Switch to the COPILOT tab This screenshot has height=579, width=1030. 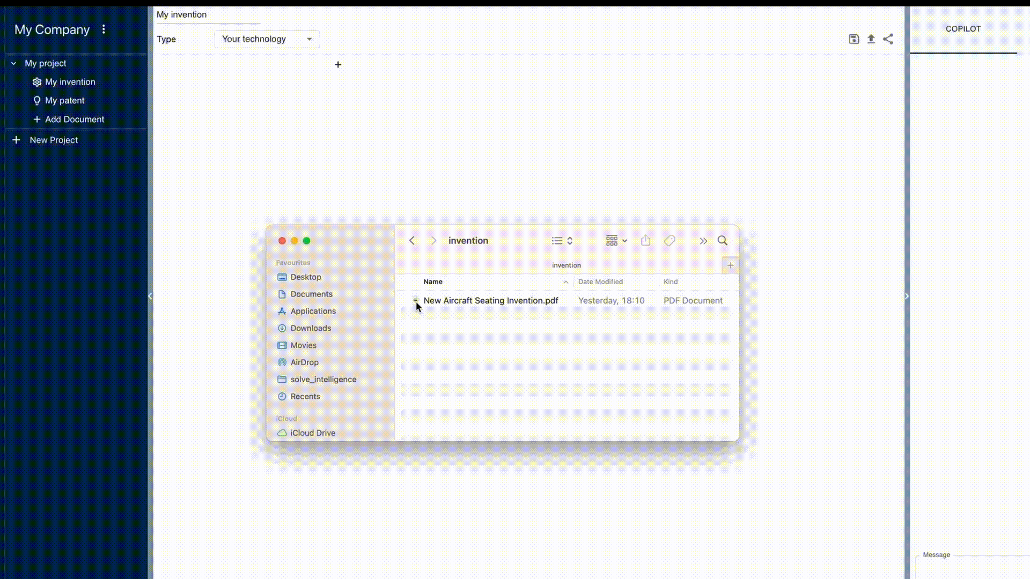(963, 29)
